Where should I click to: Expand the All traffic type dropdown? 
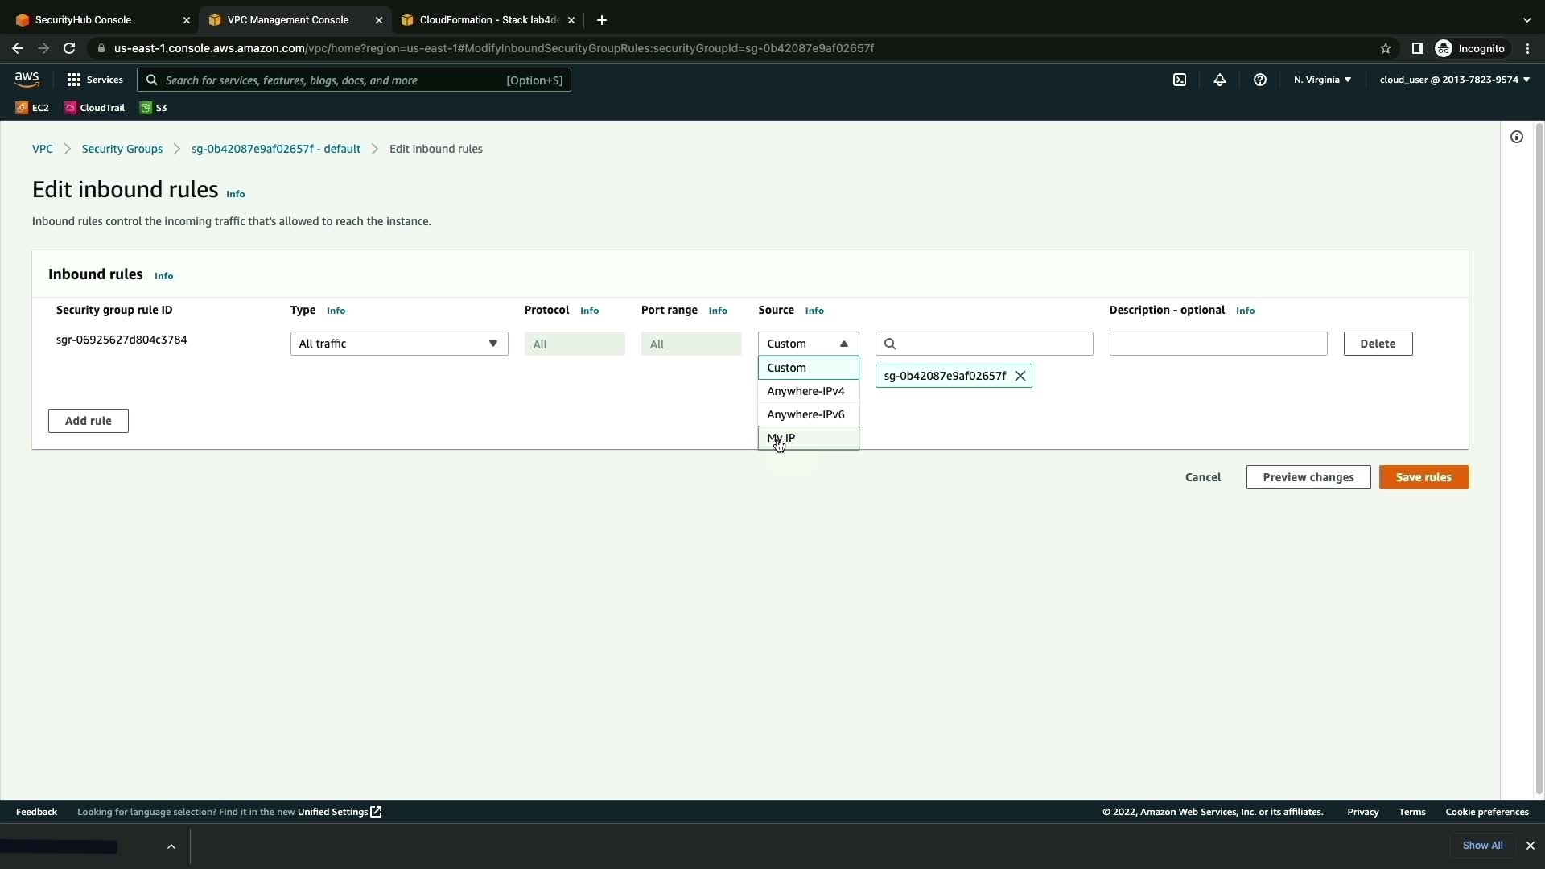point(399,344)
